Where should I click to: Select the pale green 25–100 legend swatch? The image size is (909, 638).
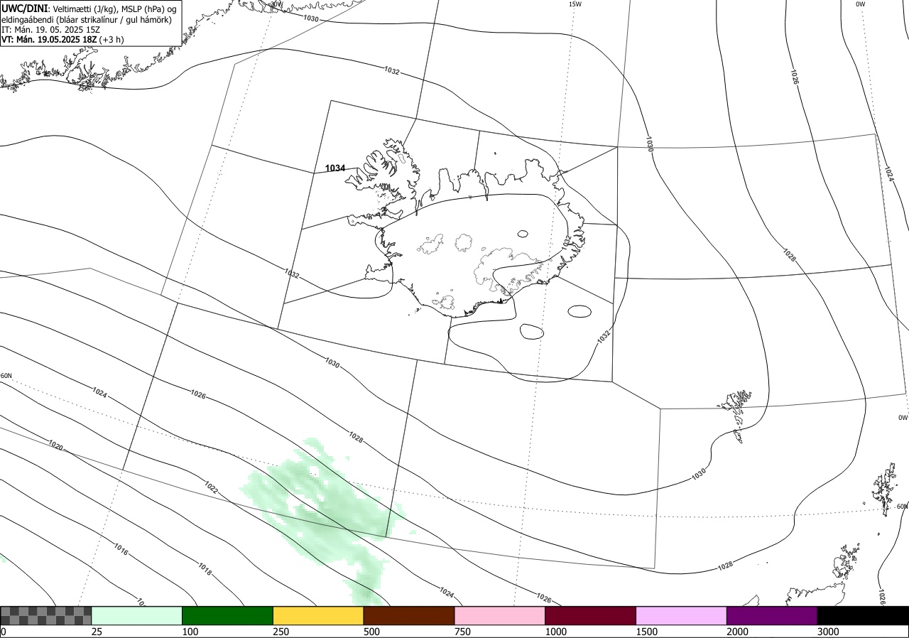click(x=137, y=615)
